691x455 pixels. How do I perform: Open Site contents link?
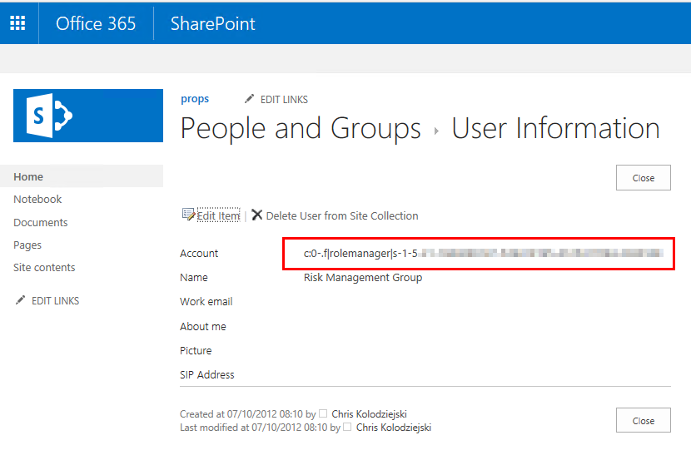click(x=44, y=268)
